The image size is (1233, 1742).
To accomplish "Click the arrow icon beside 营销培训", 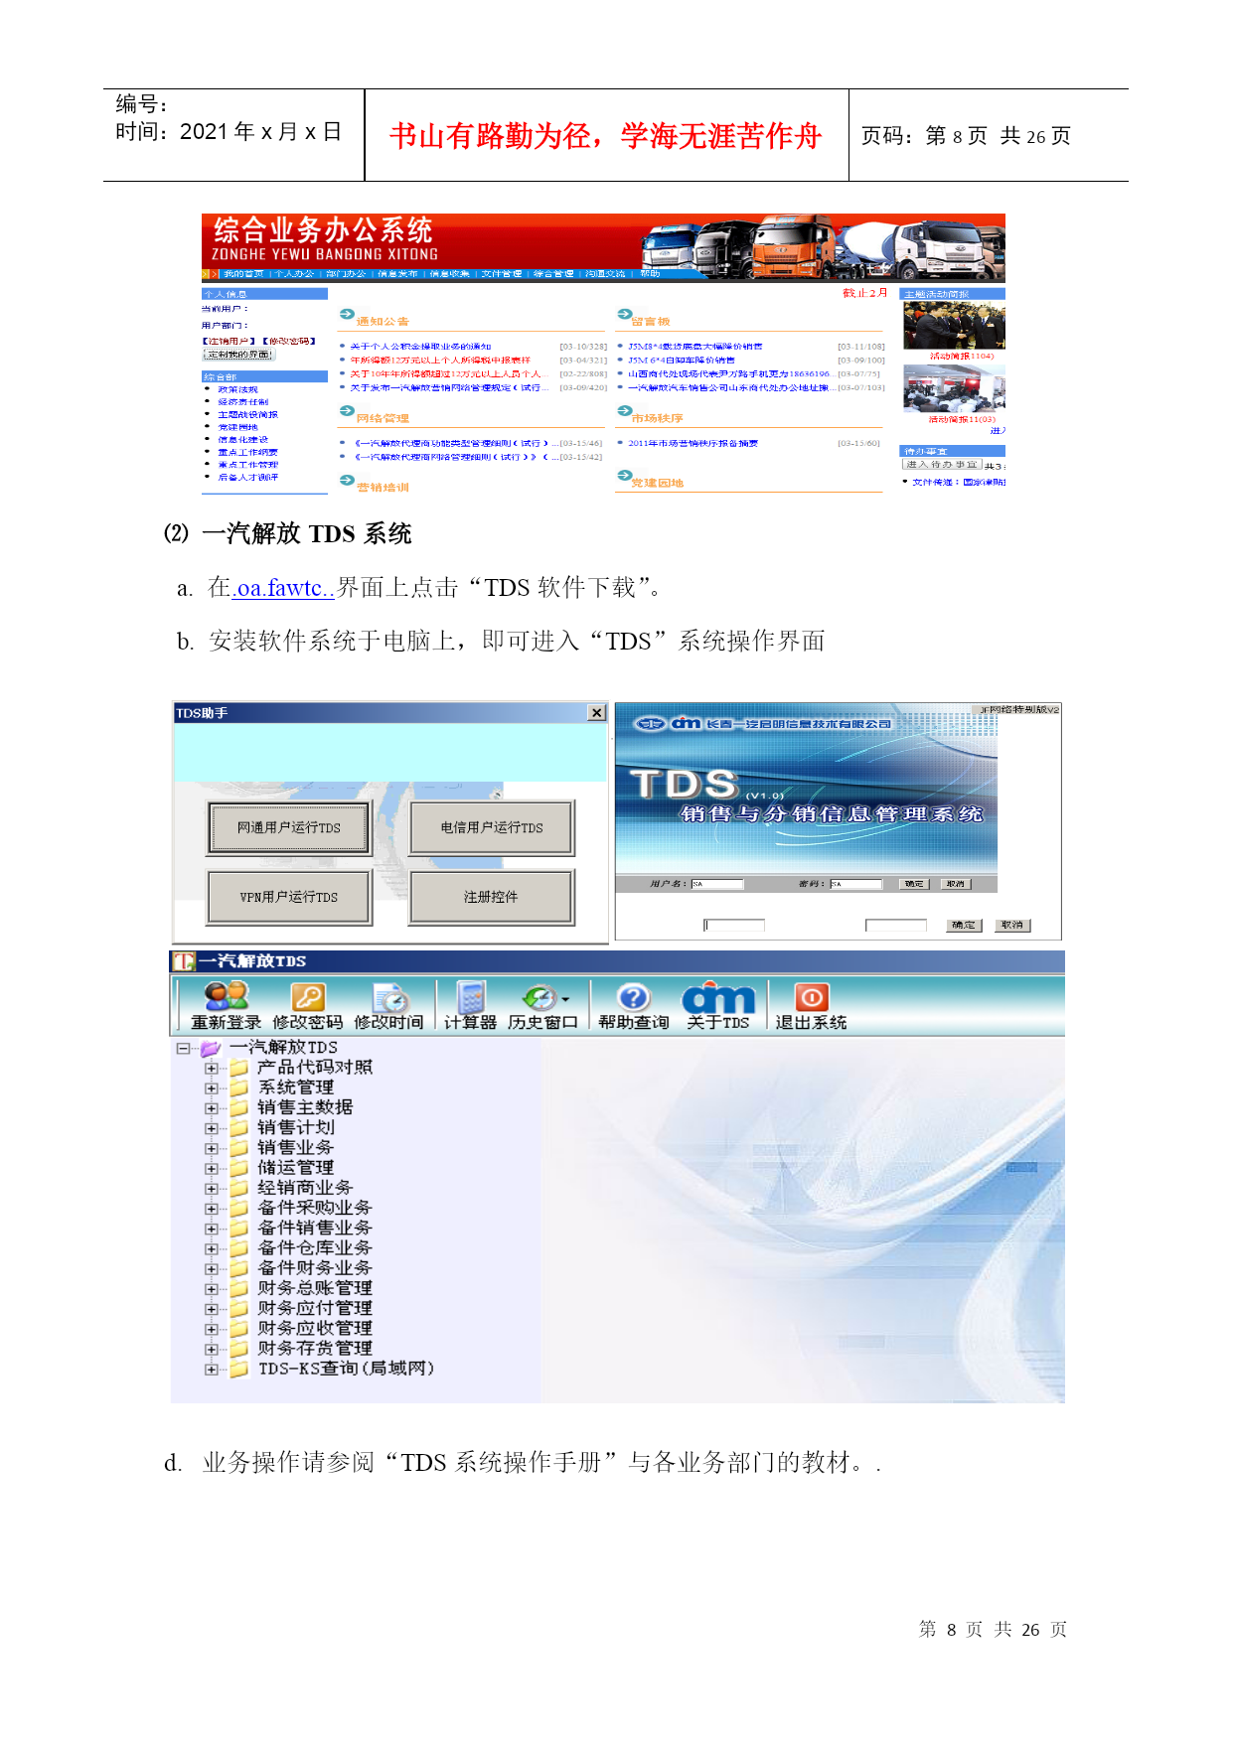I will 347,480.
